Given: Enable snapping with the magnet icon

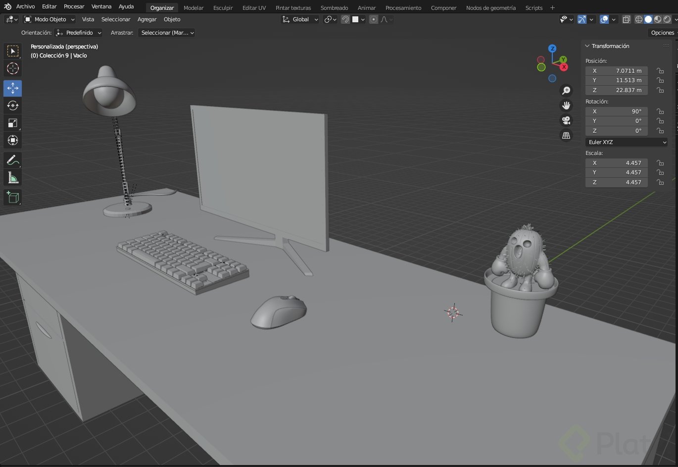Looking at the screenshot, I should pos(345,19).
